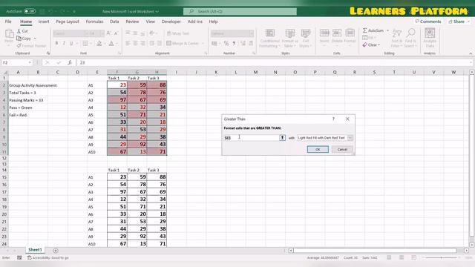The height and width of the screenshot is (267, 475).
Task: Click the zoom slider in the status bar
Action: click(441, 257)
